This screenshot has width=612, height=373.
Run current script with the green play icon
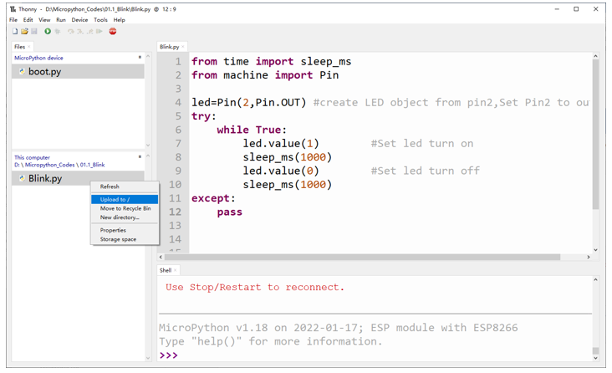(x=48, y=31)
